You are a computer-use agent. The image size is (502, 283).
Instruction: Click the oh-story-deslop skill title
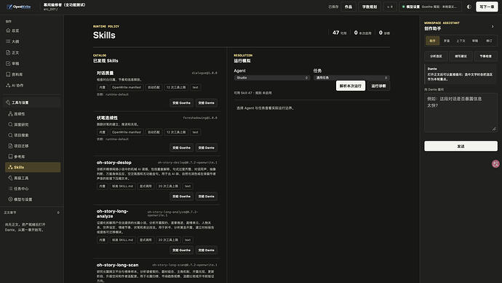pyautogui.click(x=114, y=163)
